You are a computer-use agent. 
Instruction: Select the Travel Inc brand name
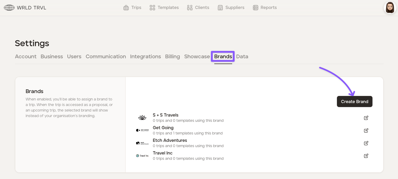tap(162, 153)
